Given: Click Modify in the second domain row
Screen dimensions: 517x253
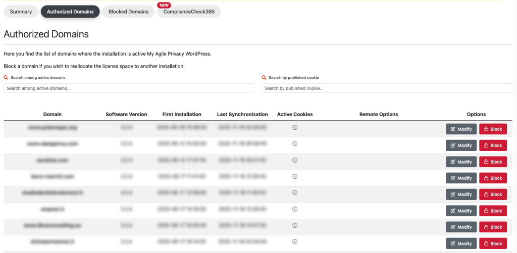Looking at the screenshot, I should 461,145.
